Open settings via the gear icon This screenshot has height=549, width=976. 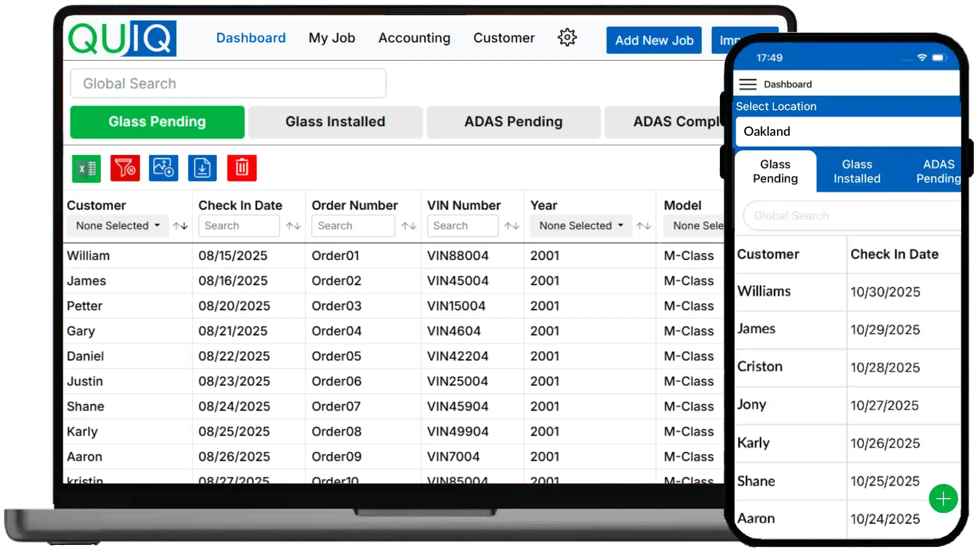pos(567,38)
